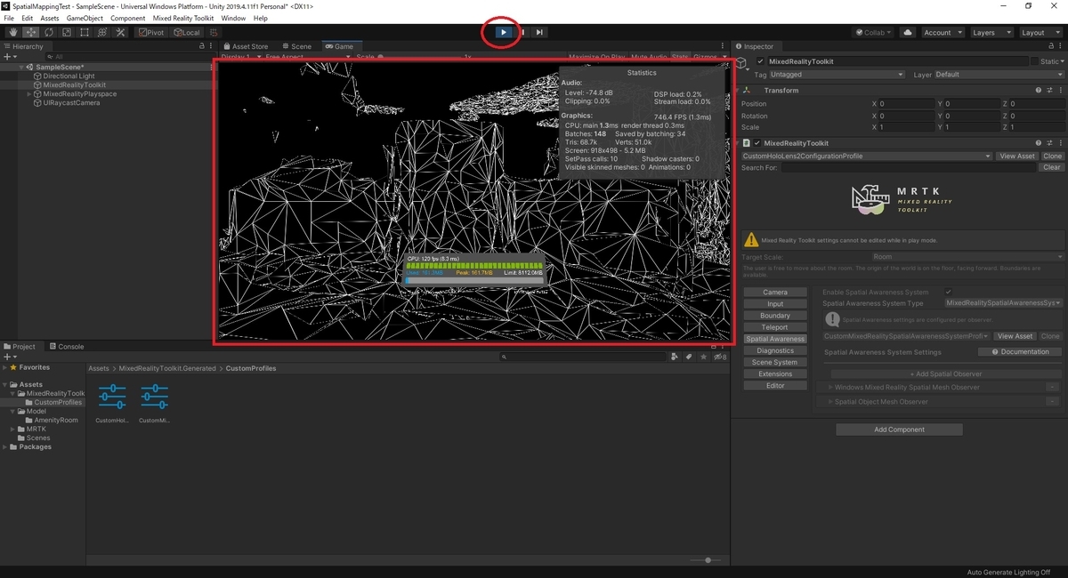Click the grid snapping icon
This screenshot has height=578, width=1068.
pyautogui.click(x=214, y=33)
